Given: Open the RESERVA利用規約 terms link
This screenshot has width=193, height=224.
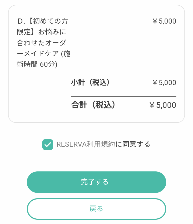Looking at the screenshot, I should 86,144.
